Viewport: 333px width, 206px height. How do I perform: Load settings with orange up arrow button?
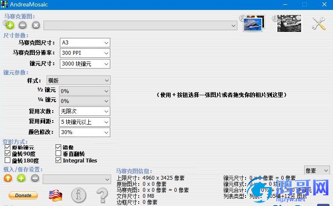pyautogui.click(x=8, y=178)
